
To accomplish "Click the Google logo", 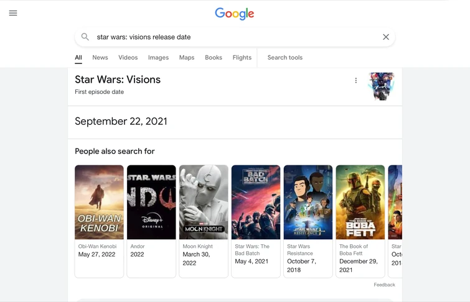I will coord(235,14).
